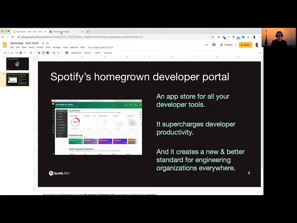Click the browser forward arrow
Screen dimensions: 297x223
7,37
